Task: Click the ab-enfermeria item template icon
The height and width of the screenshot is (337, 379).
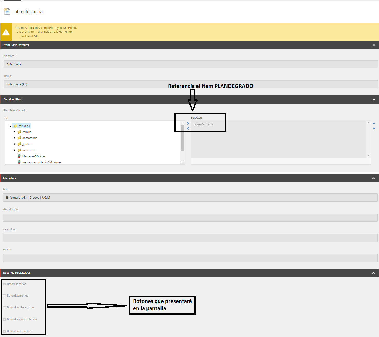Action: tap(7, 11)
